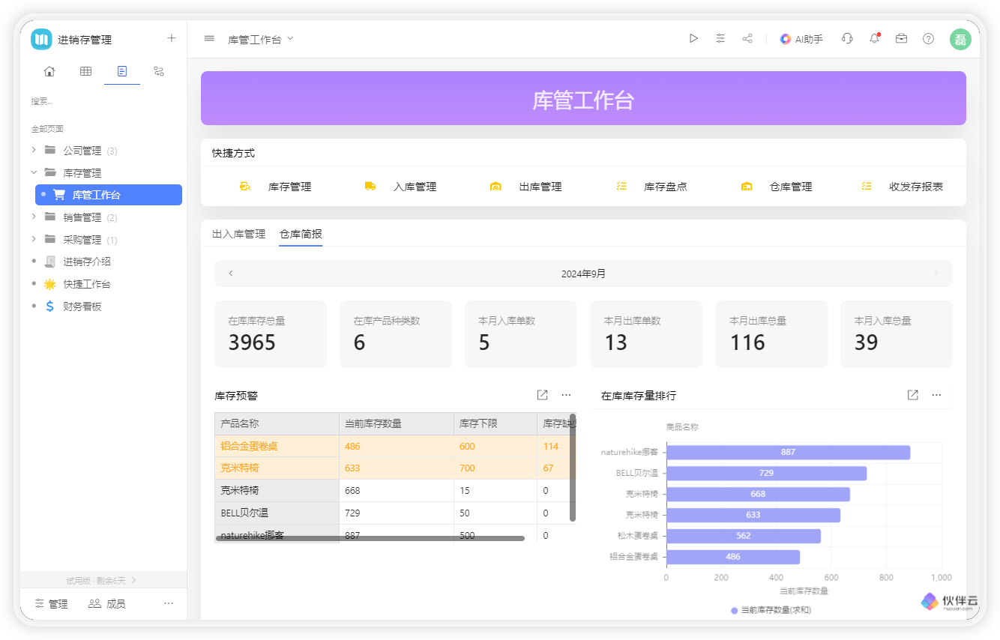Click the 本月出库总量 116 card
The width and height of the screenshot is (1000, 640).
[x=771, y=334]
